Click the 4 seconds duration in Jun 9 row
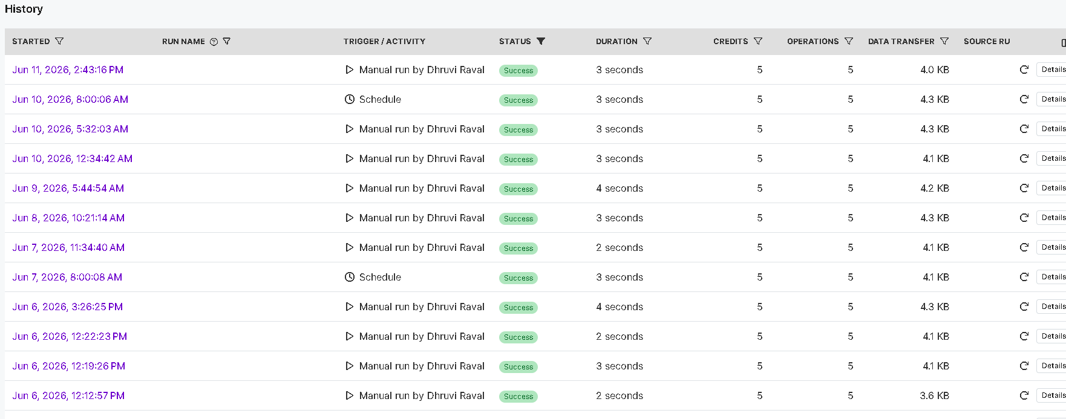The image size is (1066, 419). [x=620, y=188]
